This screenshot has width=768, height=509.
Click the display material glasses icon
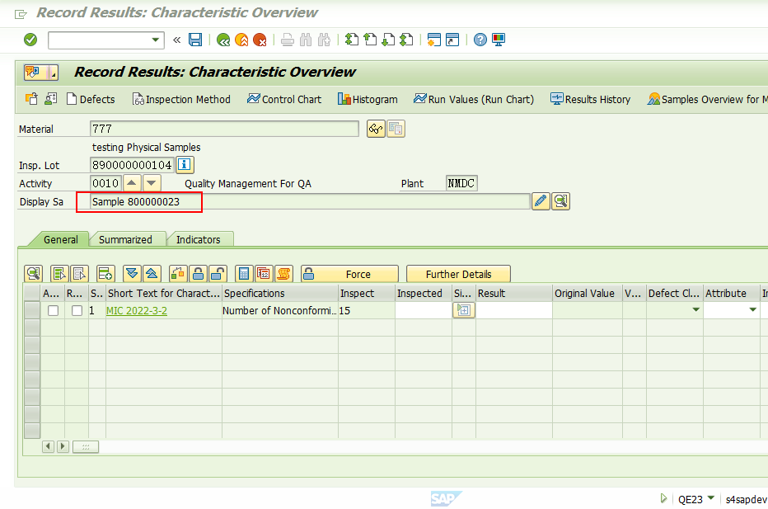376,129
